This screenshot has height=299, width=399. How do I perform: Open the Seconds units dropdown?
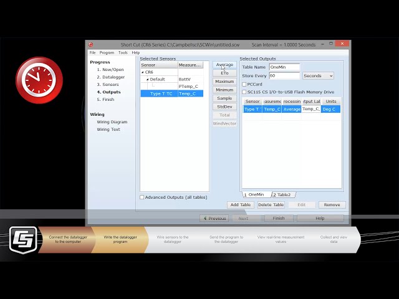(x=318, y=76)
